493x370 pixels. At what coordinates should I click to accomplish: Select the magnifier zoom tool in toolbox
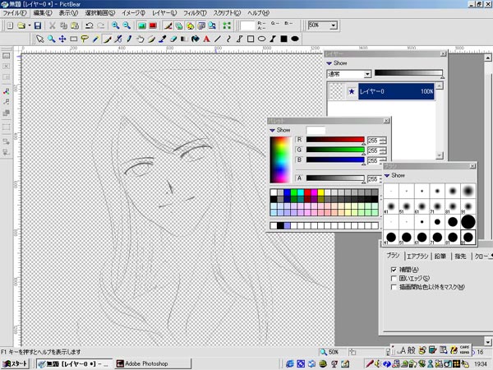point(50,39)
